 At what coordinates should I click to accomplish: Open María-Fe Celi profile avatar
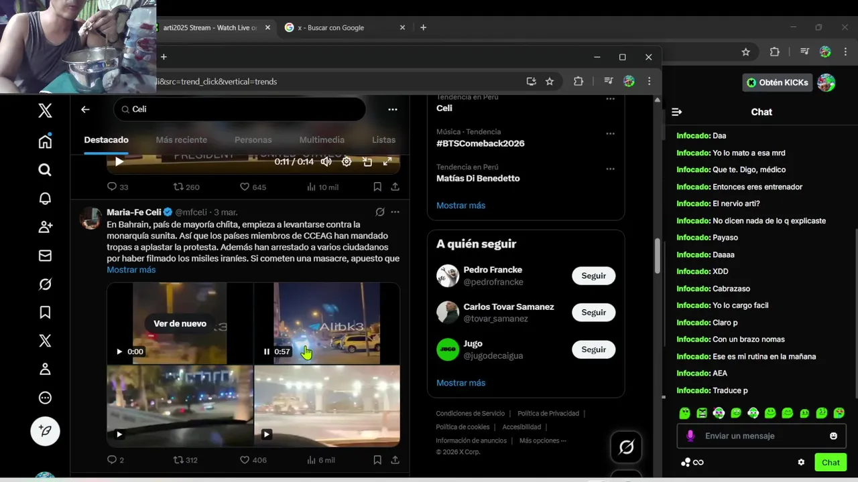point(91,218)
